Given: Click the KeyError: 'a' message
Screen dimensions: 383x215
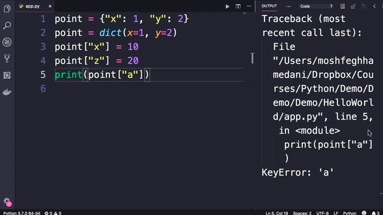Looking at the screenshot, I should 297,173.
